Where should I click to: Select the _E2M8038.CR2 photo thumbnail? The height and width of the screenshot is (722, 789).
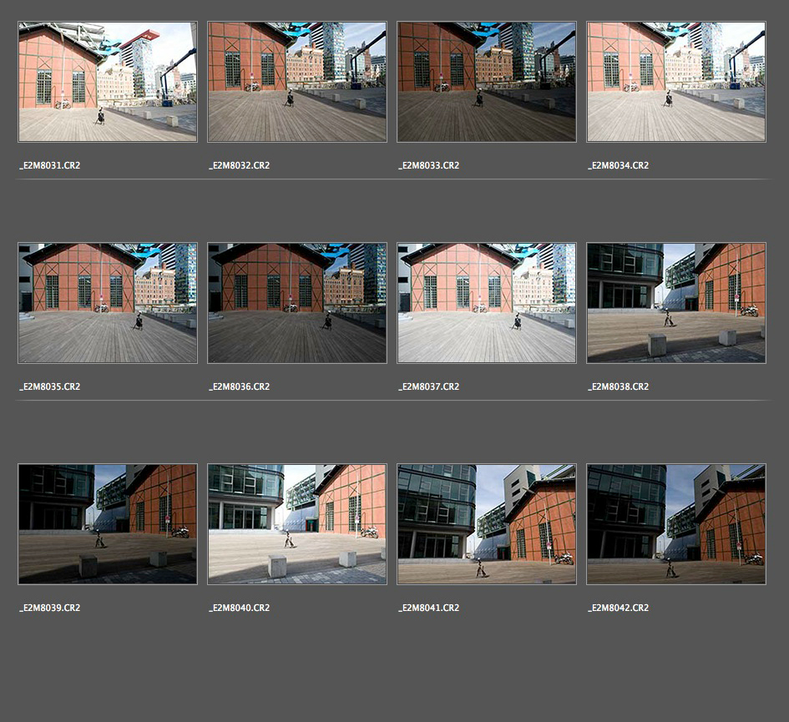(x=676, y=303)
